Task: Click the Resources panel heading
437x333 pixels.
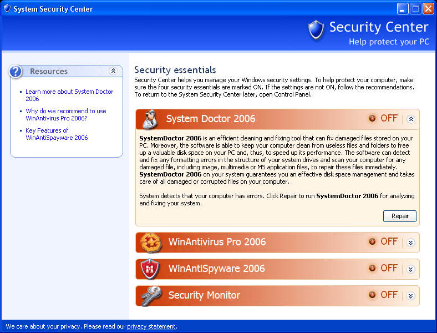Action: (49, 72)
